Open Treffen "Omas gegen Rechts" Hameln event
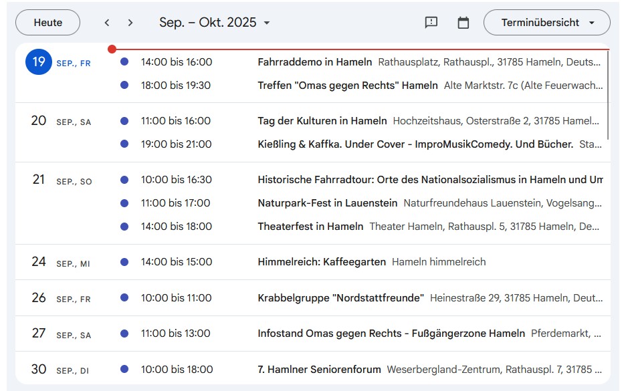Screen dimensions: 628x391 tap(347, 86)
